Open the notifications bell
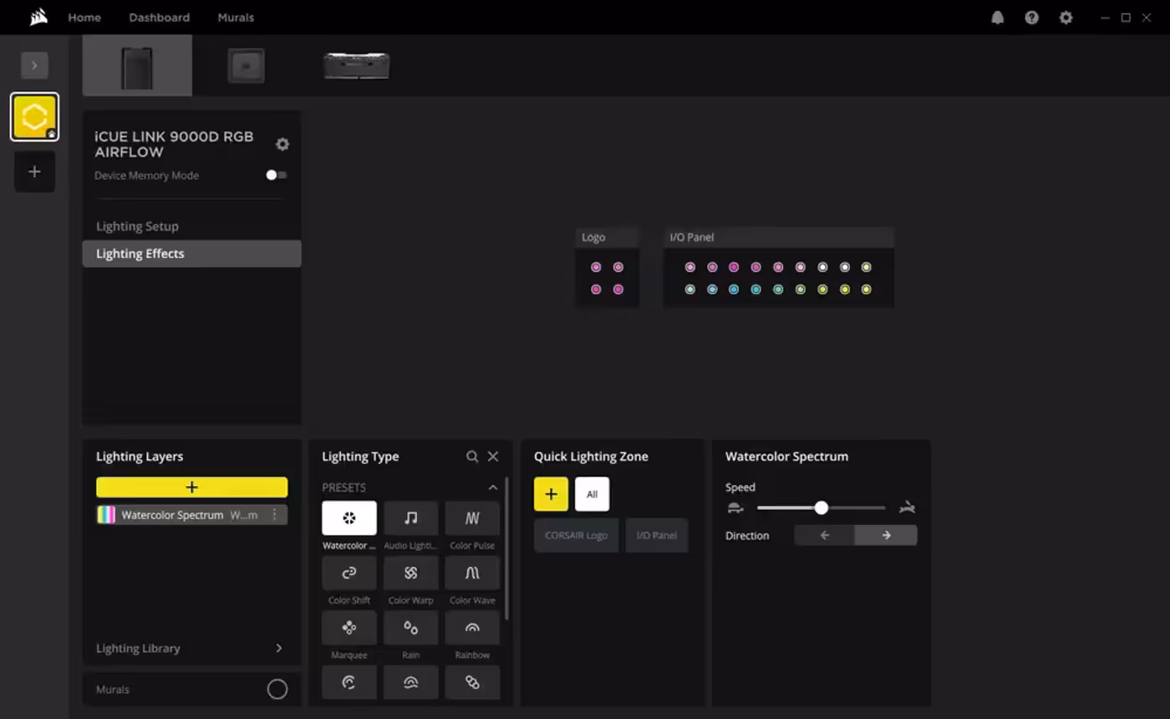The width and height of the screenshot is (1170, 719). (997, 17)
